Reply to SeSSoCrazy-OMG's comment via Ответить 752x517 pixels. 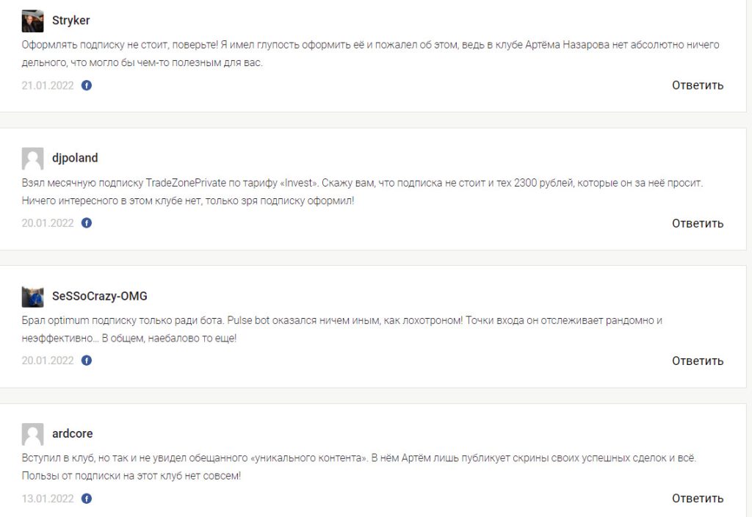pyautogui.click(x=698, y=361)
